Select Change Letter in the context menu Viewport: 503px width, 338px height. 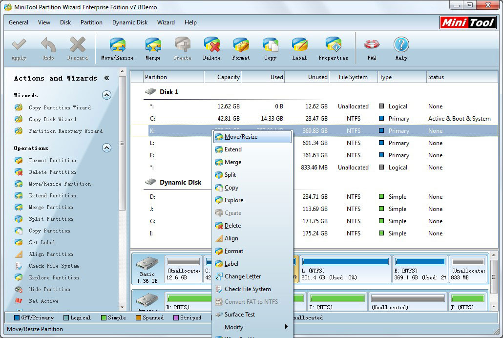pos(242,276)
